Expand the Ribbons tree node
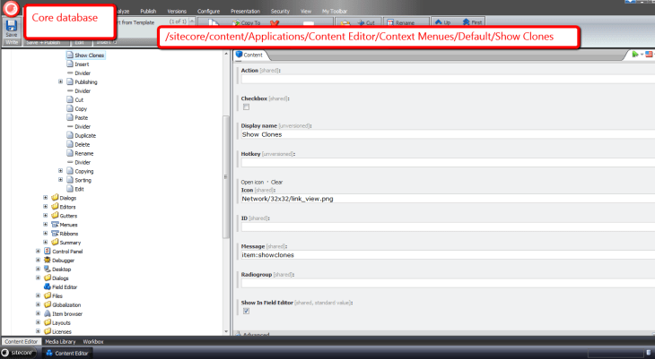This screenshot has height=359, width=655. (46, 234)
